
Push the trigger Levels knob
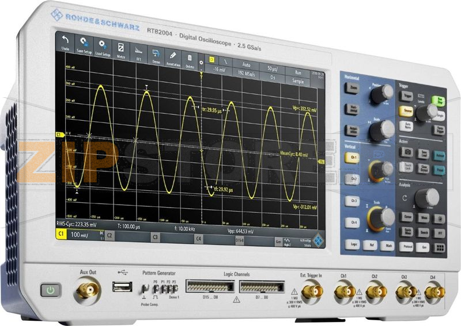[427, 113]
